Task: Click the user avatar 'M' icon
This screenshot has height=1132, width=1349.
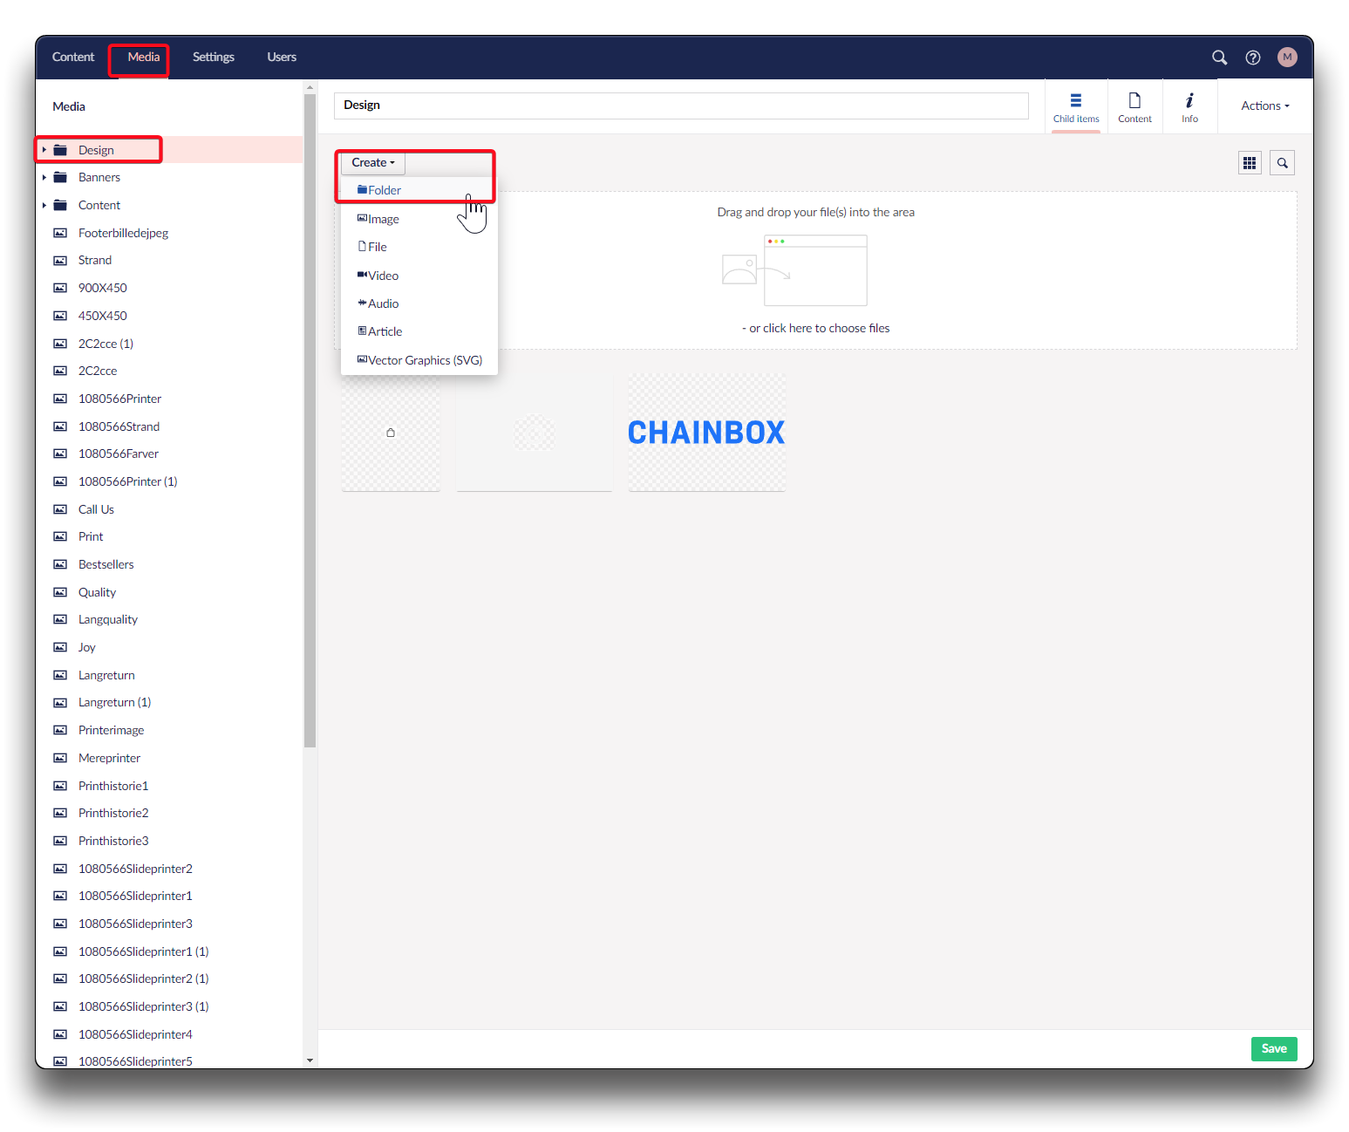Action: coord(1286,58)
